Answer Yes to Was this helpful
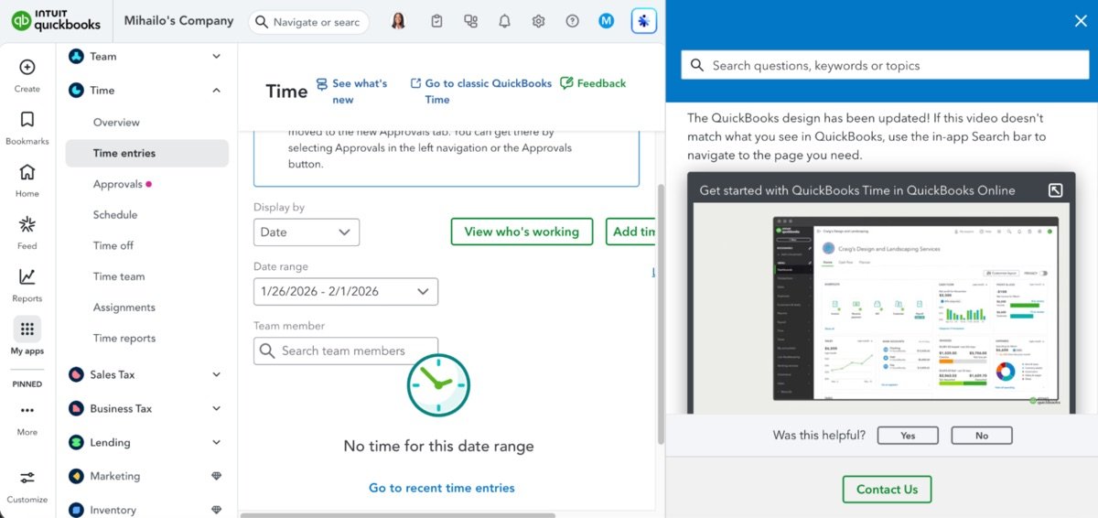Viewport: 1098px width, 518px height. (x=908, y=436)
